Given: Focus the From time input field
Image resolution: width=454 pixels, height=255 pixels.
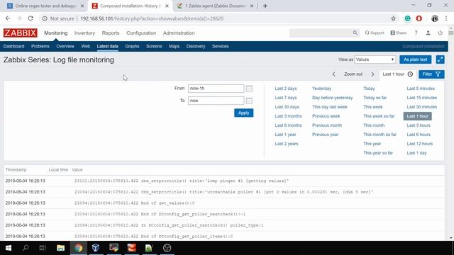Looking at the screenshot, I should pos(216,89).
